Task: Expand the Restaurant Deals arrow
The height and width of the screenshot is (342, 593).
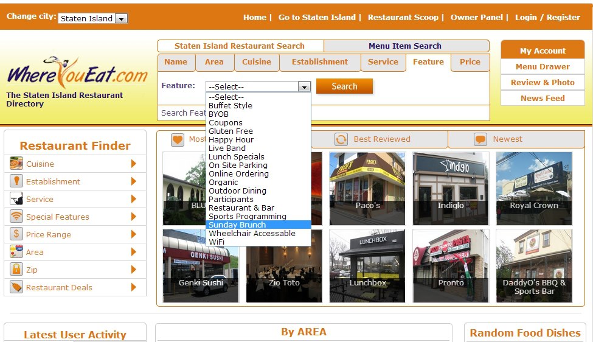Action: (133, 287)
